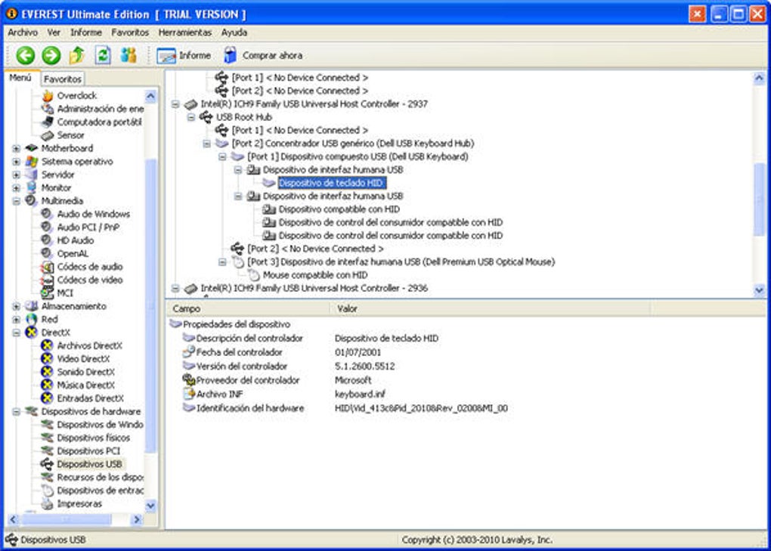Click the users icon in the toolbar

128,55
